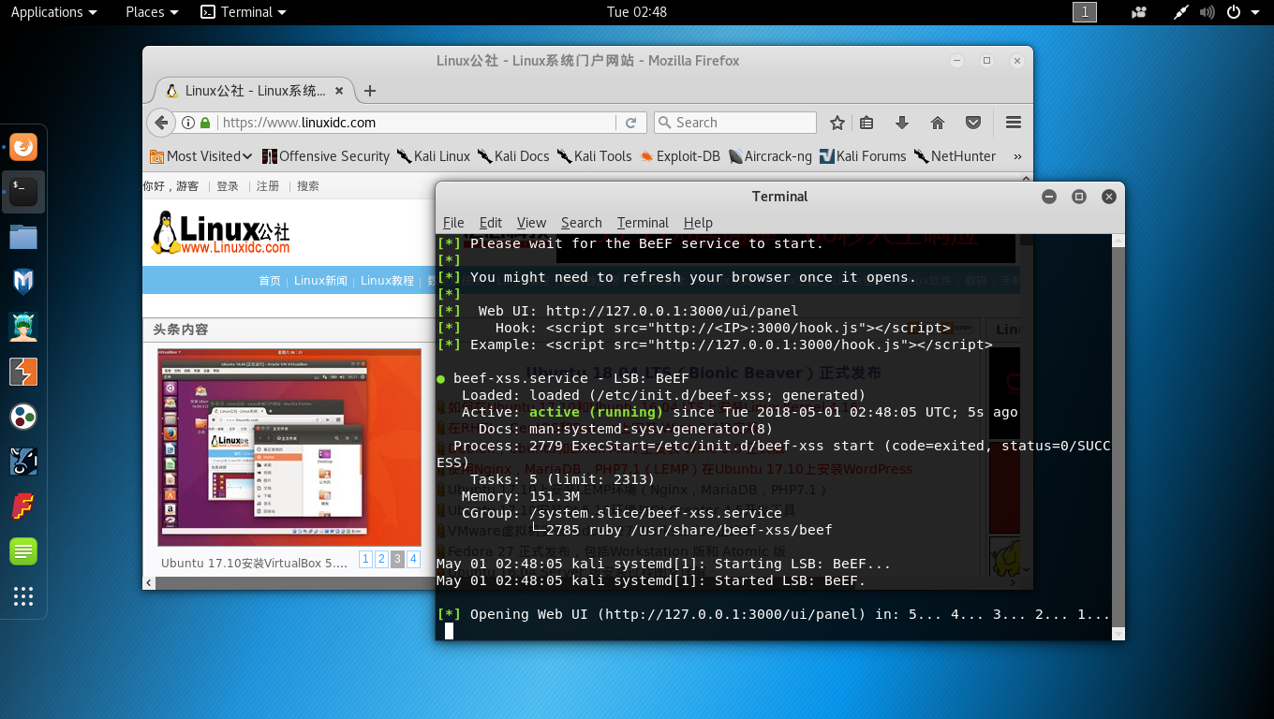Expand the Applications menu

tap(53, 12)
